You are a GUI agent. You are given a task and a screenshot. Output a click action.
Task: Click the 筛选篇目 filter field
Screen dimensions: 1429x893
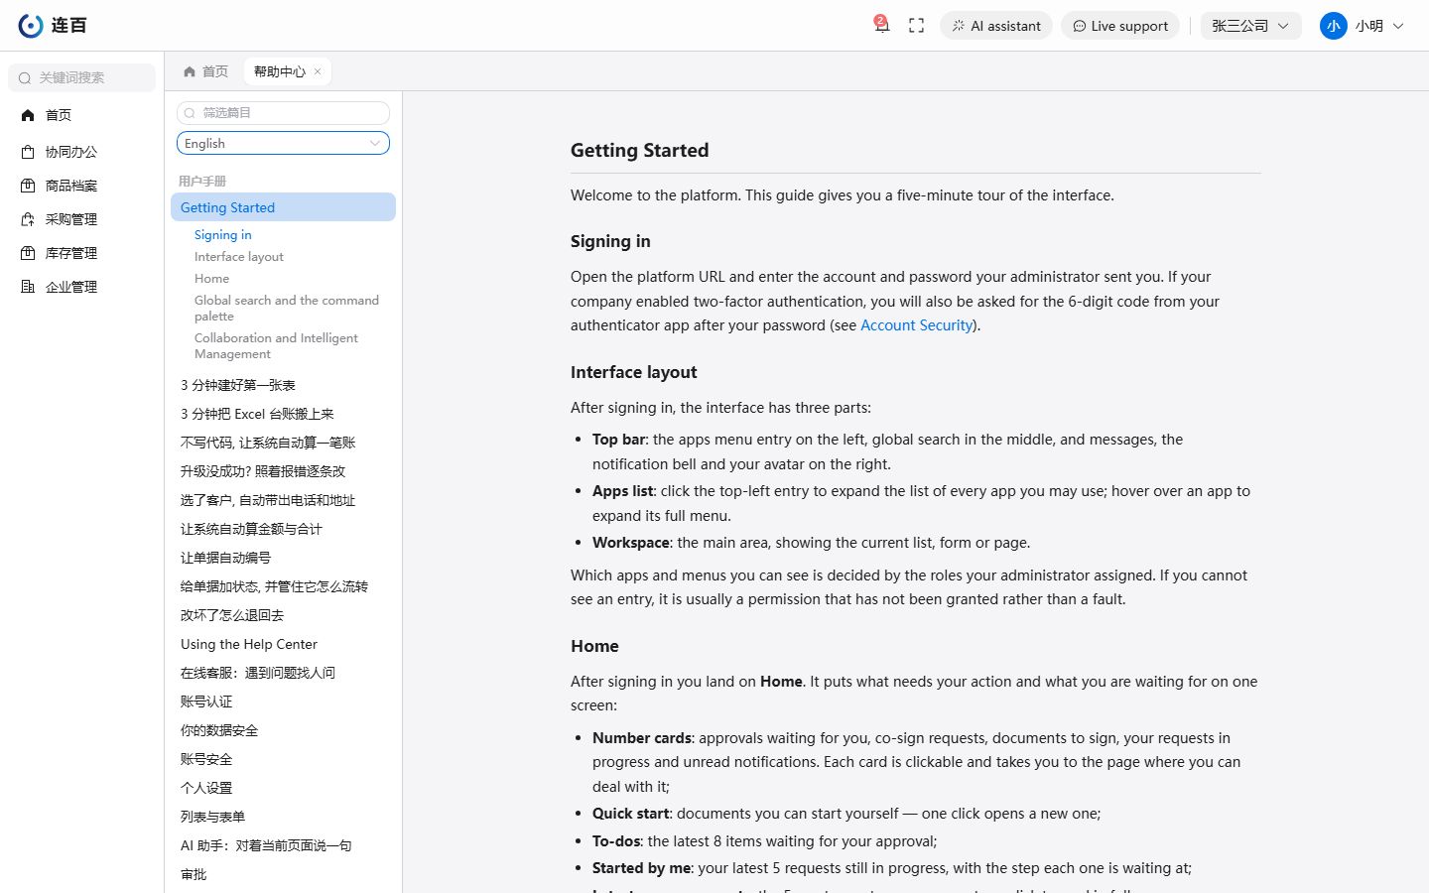click(283, 113)
